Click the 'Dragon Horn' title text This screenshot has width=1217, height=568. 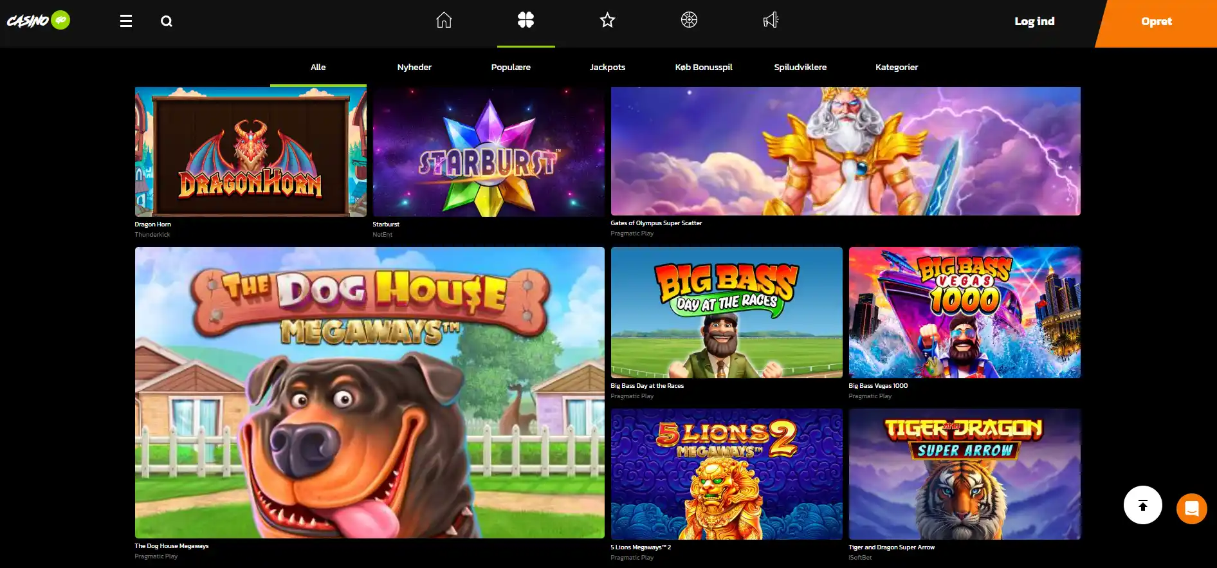coord(153,224)
